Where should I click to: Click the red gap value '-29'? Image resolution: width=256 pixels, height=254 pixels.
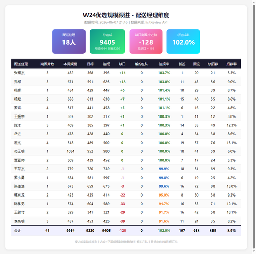click(x=122, y=212)
